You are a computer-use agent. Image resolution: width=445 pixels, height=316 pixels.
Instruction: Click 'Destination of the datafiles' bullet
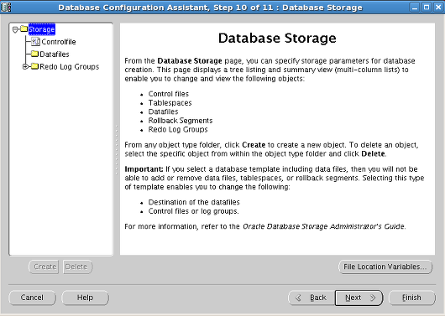point(194,202)
